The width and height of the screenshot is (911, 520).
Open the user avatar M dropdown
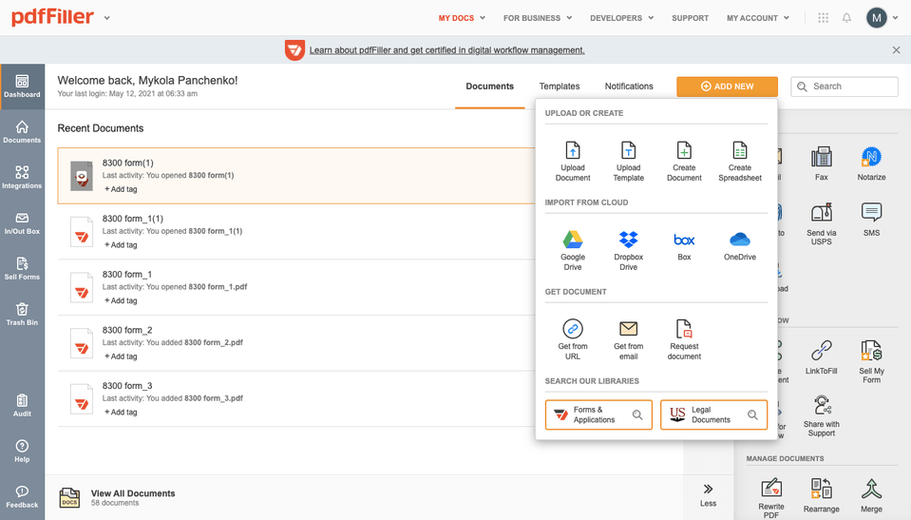coord(882,18)
